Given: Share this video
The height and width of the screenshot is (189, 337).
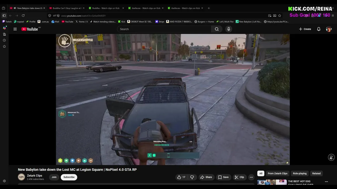Looking at the screenshot, I should (206, 177).
